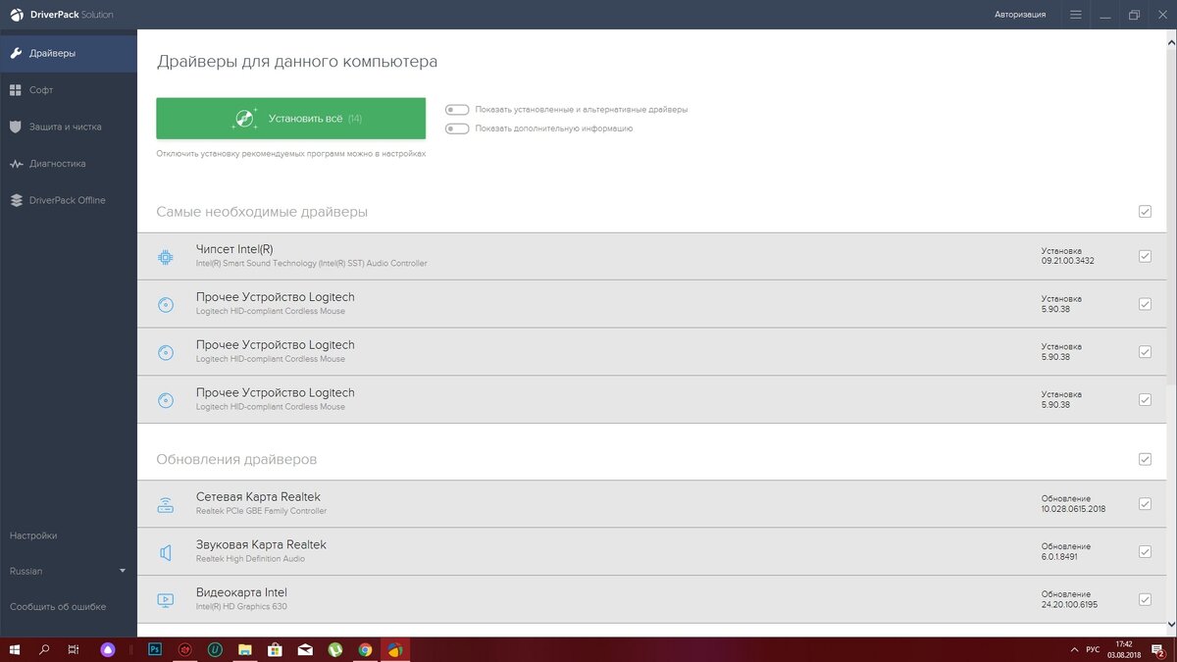Click the layers icon beside DriverPack Offline
Image resolution: width=1177 pixels, height=662 pixels.
(16, 200)
